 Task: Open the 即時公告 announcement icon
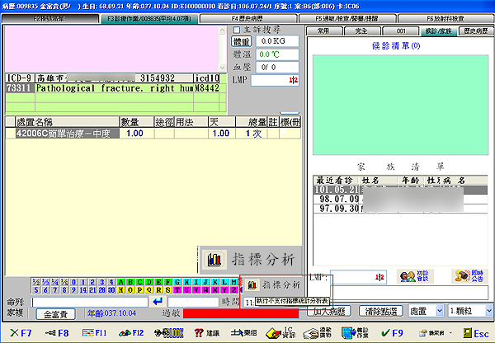point(464,276)
